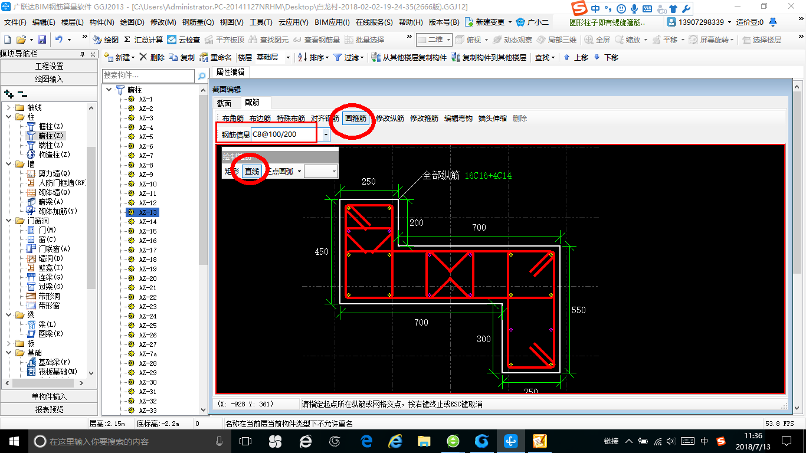This screenshot has height=453, width=806.
Task: Click the 新建变更 button
Action: point(489,22)
